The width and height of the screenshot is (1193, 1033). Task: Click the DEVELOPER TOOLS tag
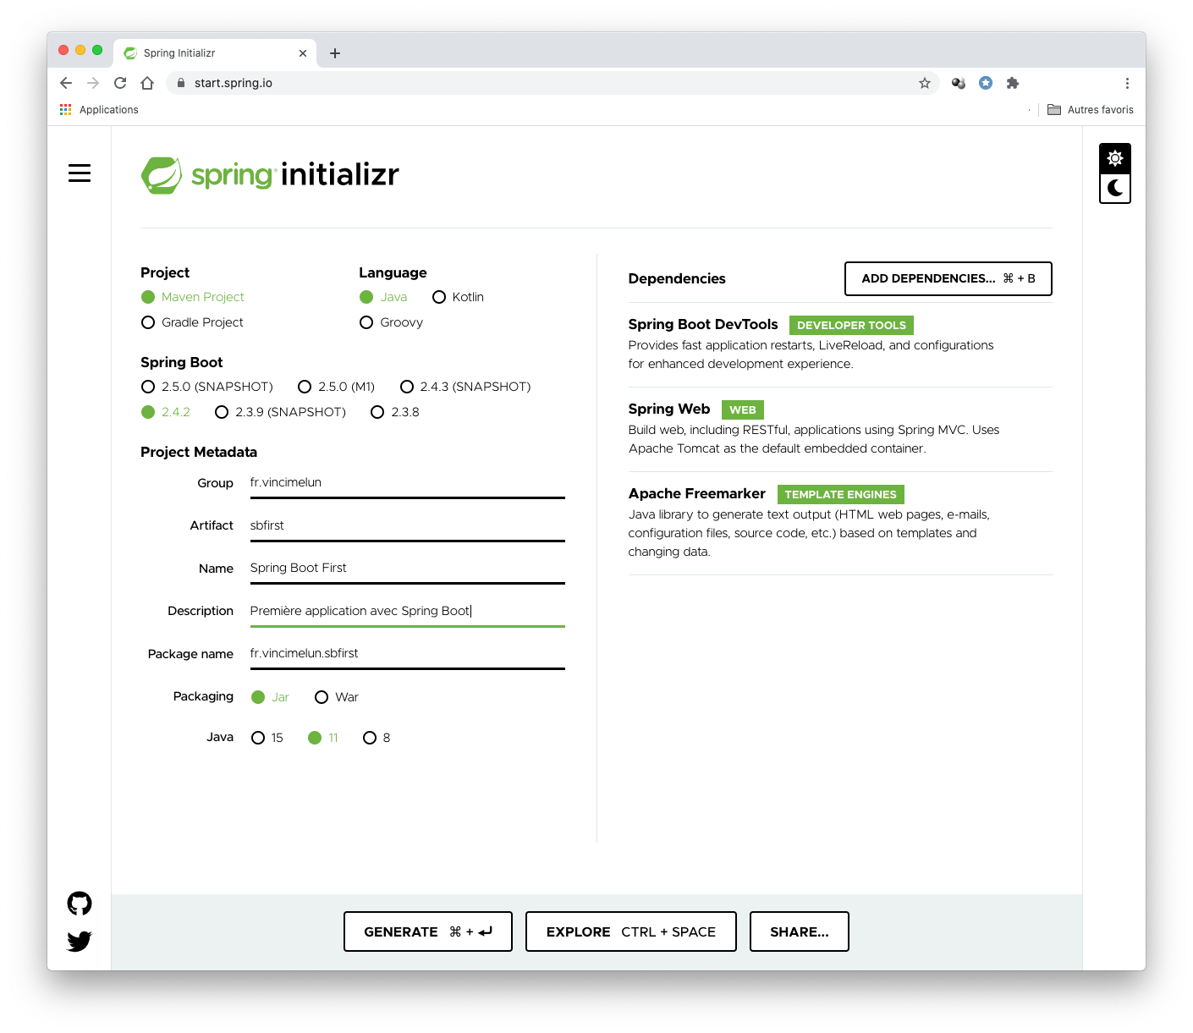point(851,325)
